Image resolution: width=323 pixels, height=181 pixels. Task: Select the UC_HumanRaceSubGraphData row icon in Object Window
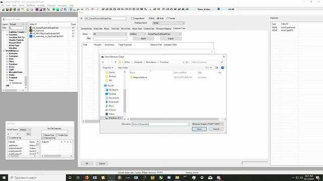tap(31, 28)
